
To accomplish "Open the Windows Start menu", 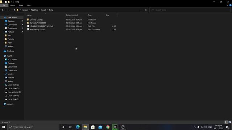I will click(4, 127).
